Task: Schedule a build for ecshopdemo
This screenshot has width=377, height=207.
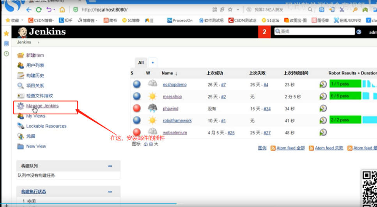Action: 323,84
